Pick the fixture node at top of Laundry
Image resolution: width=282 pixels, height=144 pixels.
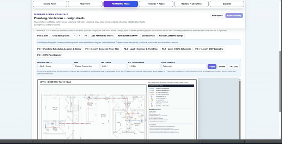125,99
